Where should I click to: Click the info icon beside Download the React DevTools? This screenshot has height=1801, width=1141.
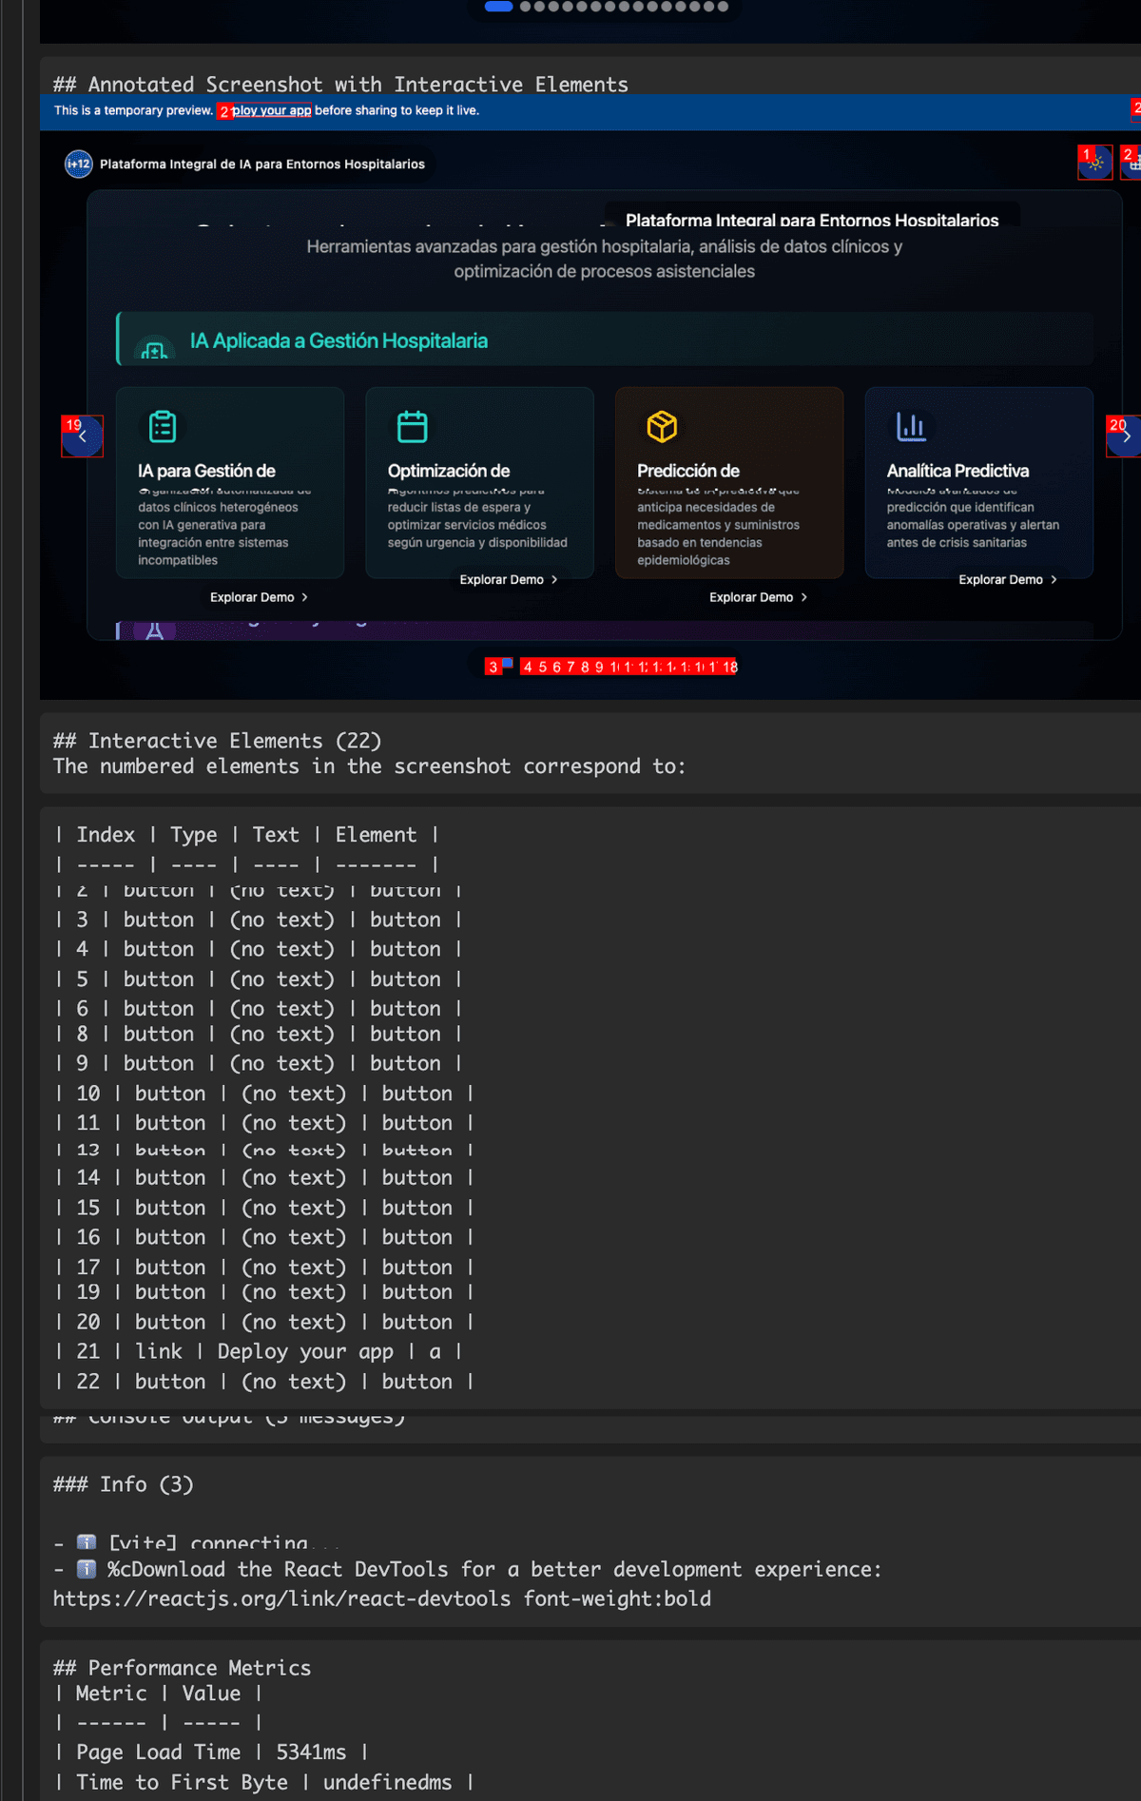tap(87, 1569)
